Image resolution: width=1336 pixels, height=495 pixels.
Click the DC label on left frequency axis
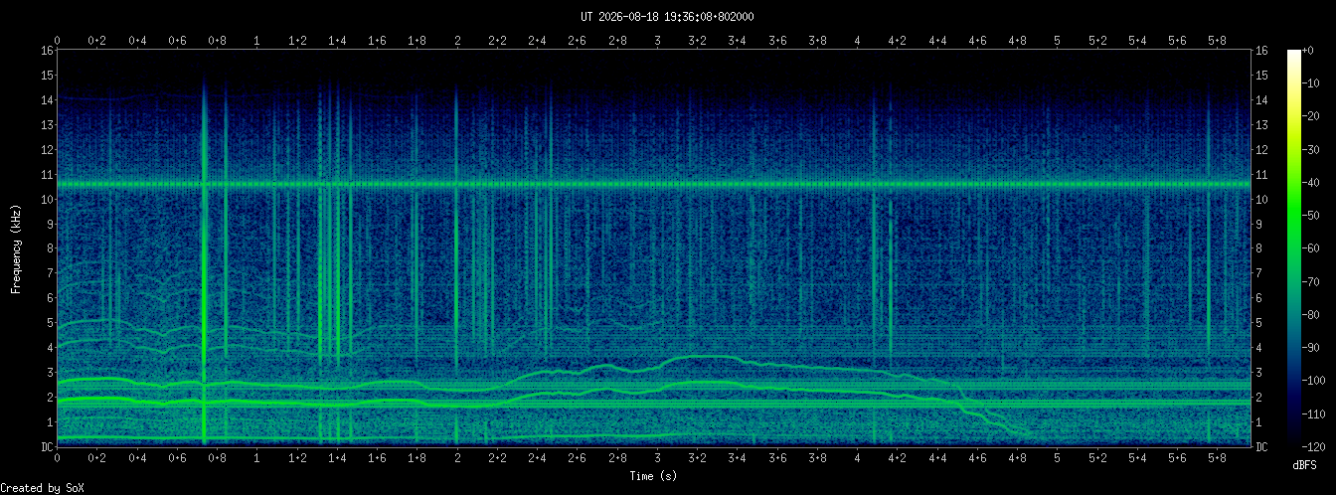click(47, 446)
